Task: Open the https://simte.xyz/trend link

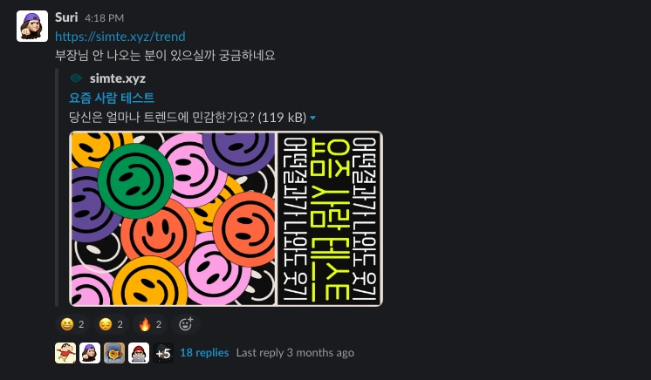Action: tap(120, 37)
